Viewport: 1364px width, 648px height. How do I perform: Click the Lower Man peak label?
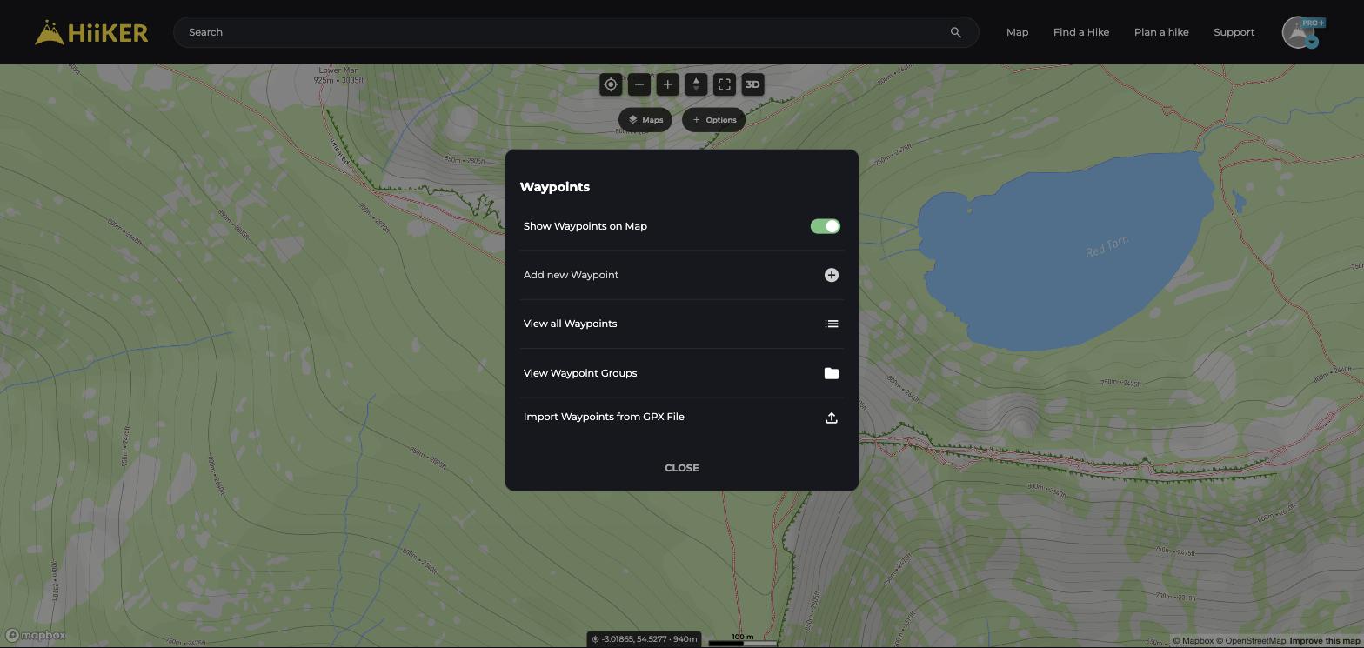338,75
